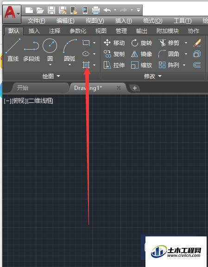Select the hatch fill tool

point(86,65)
